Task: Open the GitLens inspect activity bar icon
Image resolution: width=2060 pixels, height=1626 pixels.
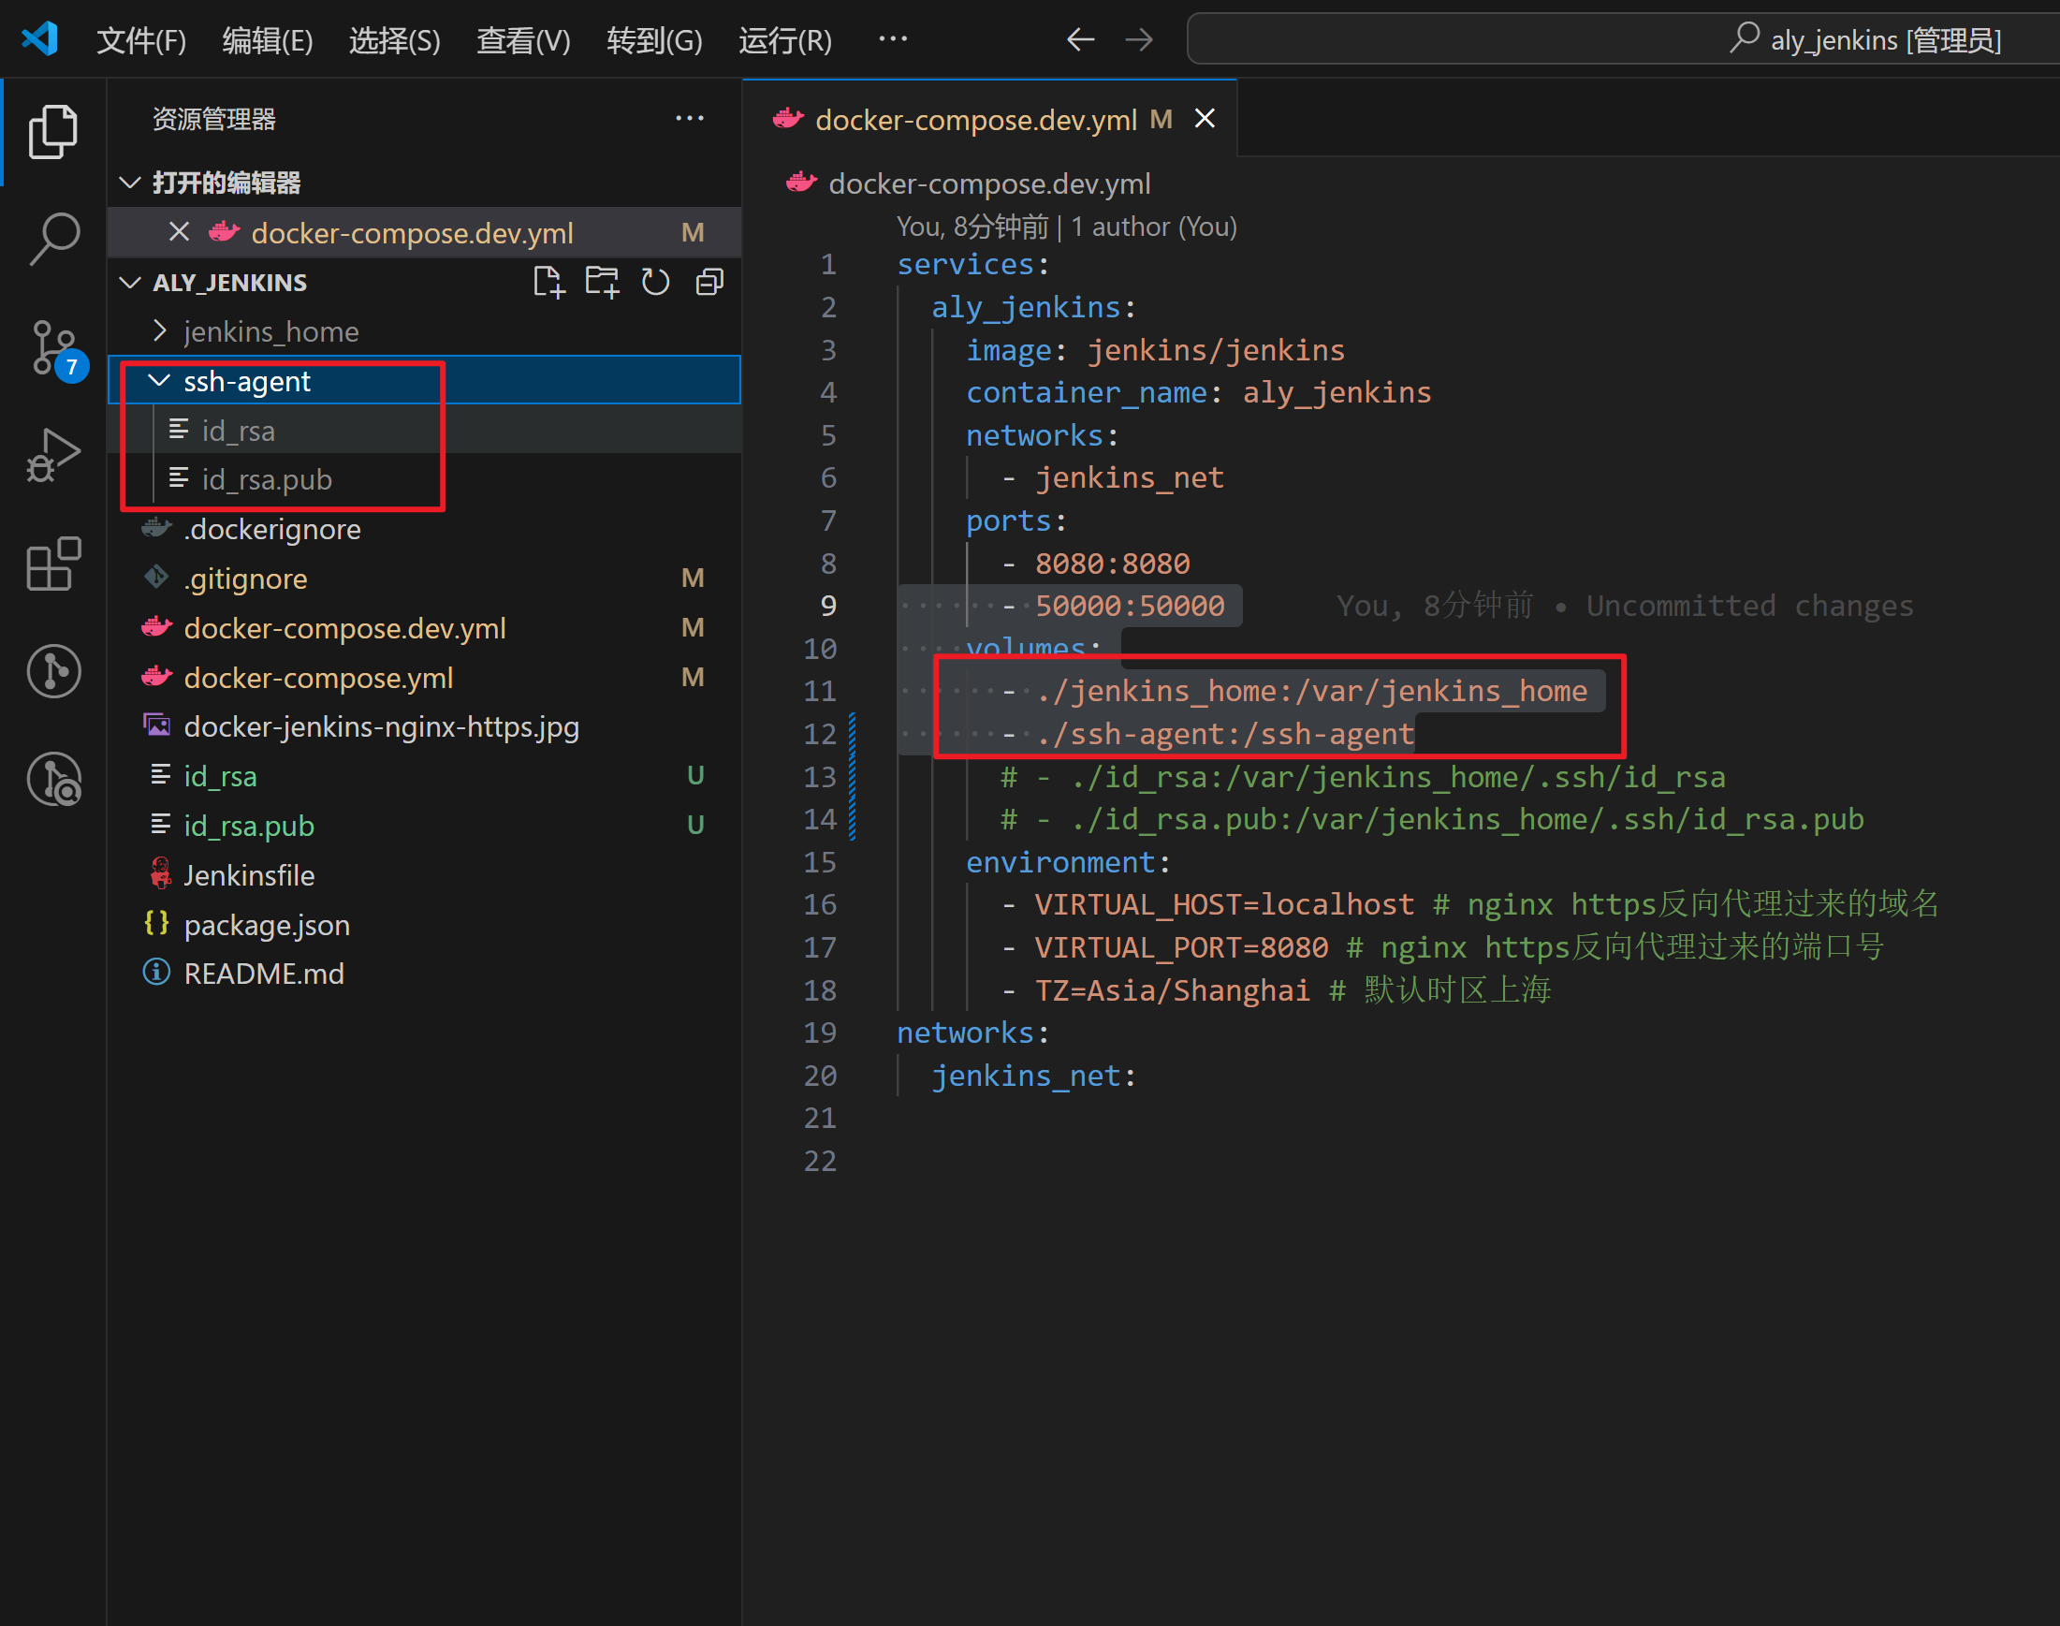Action: 53,780
